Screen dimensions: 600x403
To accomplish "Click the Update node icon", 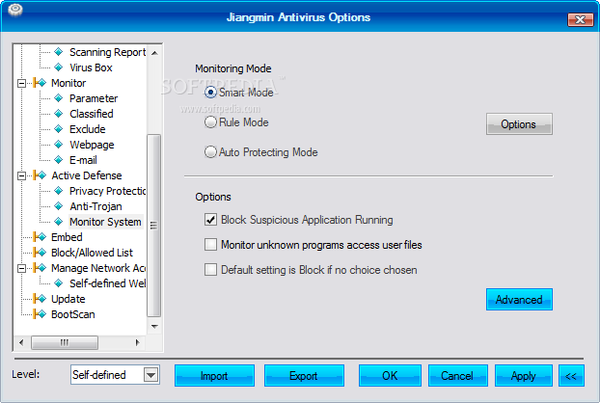I will pos(40,299).
